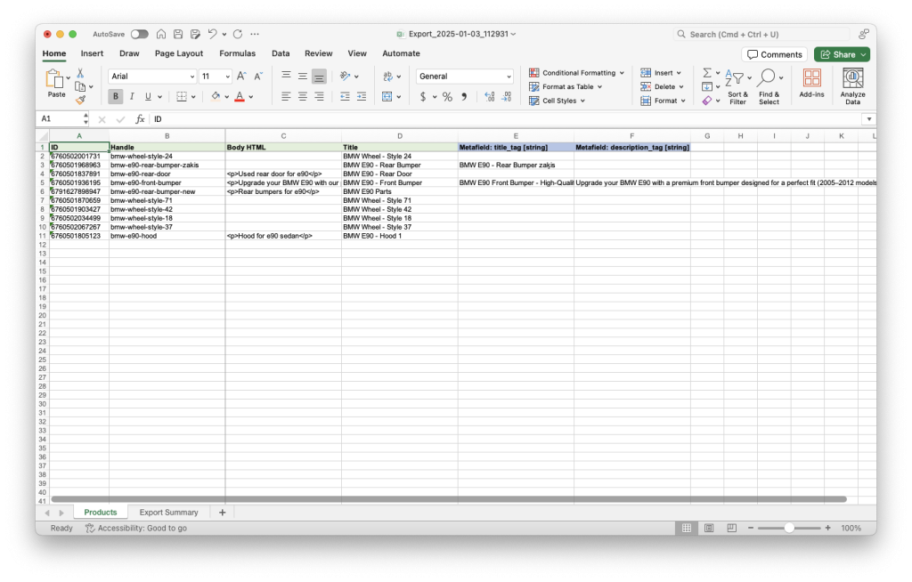Open the Share menu

coord(838,53)
